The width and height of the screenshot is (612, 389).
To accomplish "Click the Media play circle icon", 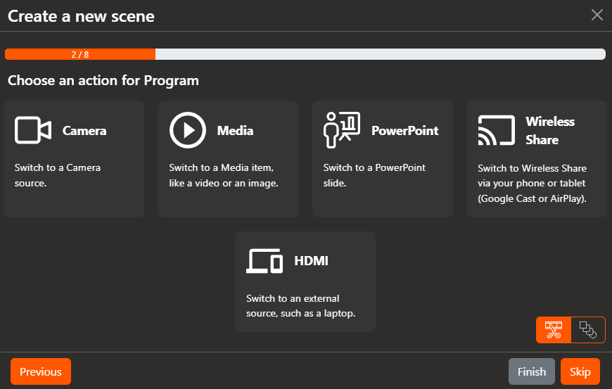I will pos(188,130).
